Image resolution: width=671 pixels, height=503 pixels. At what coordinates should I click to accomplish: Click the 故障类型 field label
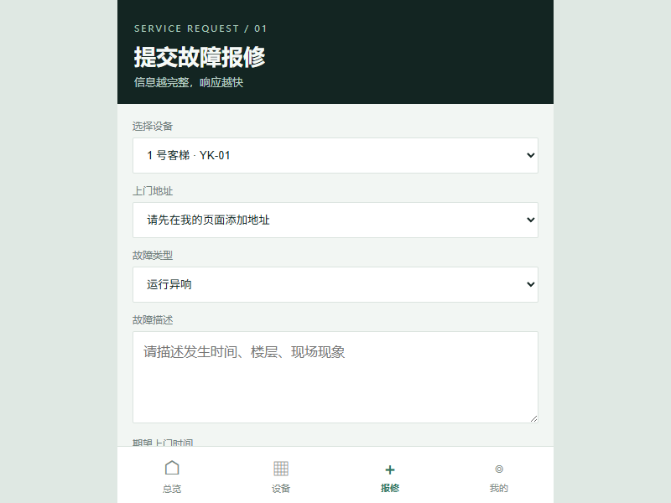[153, 256]
